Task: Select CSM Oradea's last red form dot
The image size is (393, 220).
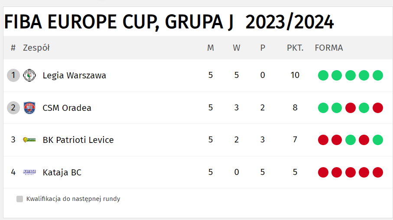Action: 378,108
